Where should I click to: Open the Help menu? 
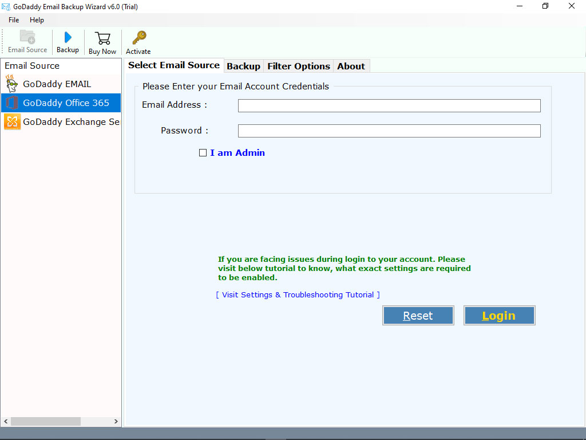[37, 20]
